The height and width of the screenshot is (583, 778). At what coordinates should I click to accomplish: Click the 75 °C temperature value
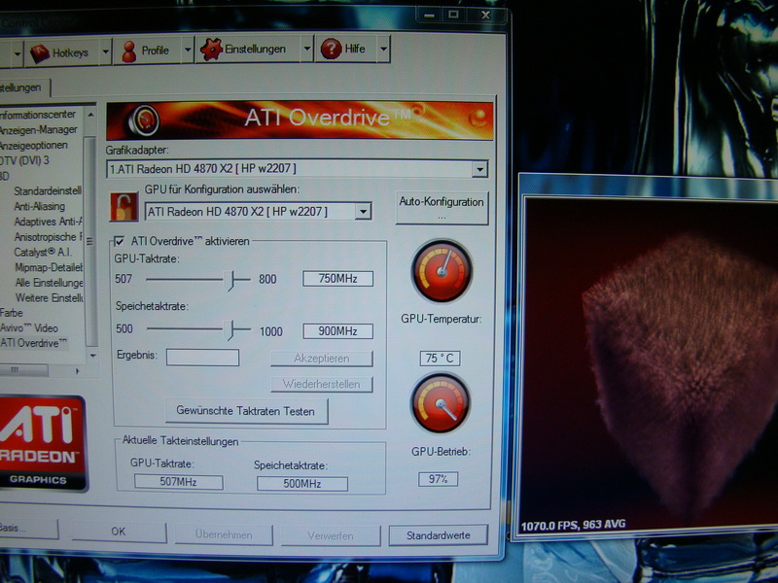pyautogui.click(x=440, y=358)
